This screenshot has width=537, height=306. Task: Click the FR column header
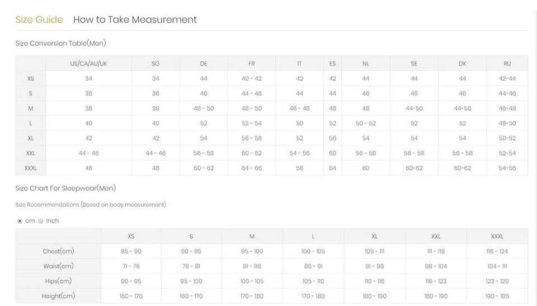251,64
